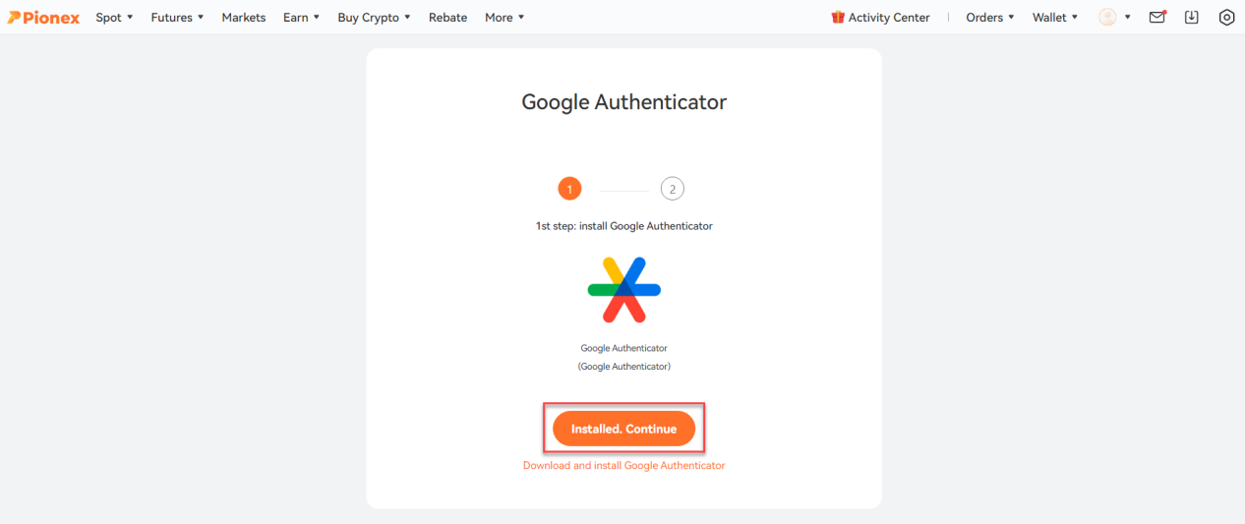Click the Activity Center gift icon

[838, 17]
